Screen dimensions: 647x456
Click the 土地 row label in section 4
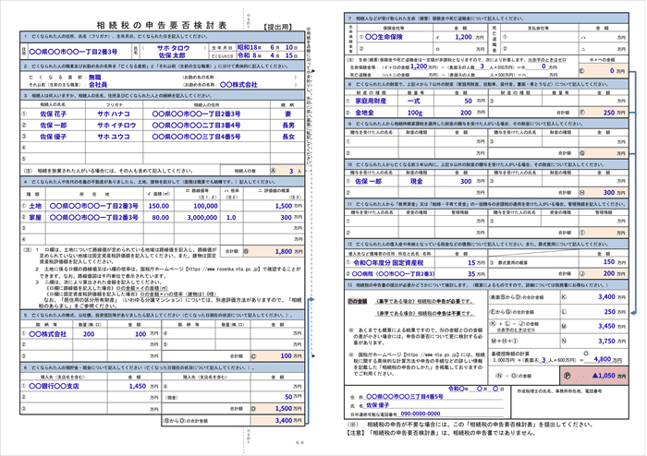click(35, 206)
